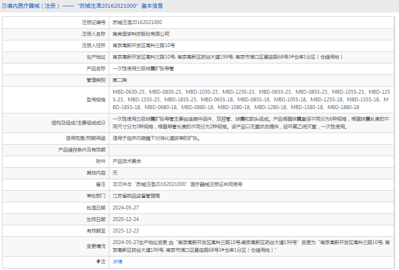Click the 其他内容 label
Image resolution: width=399 pixels, height=270 pixels.
pyautogui.click(x=96, y=173)
